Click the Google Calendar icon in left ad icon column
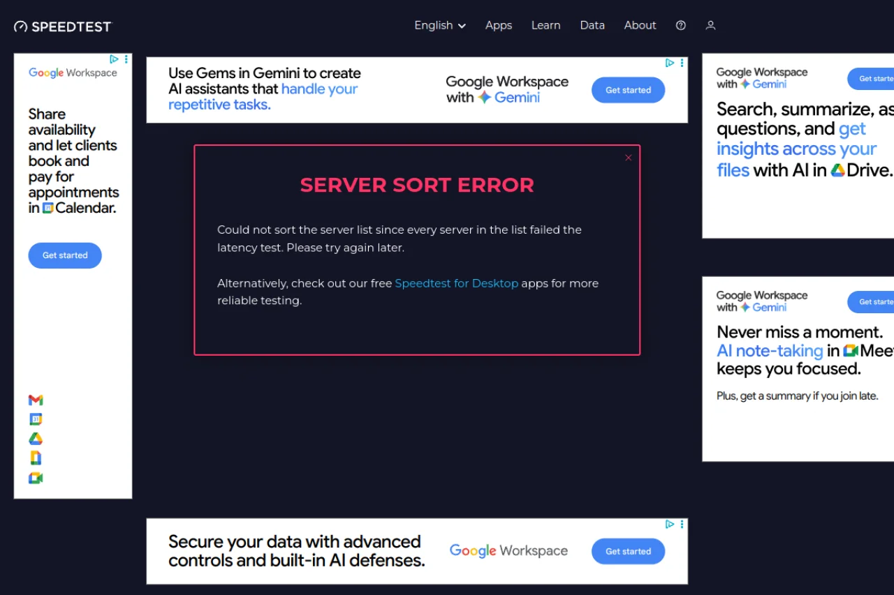The image size is (894, 595). (36, 419)
